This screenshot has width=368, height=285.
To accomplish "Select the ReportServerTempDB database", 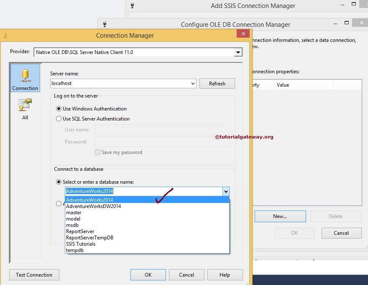I will pos(147,238).
